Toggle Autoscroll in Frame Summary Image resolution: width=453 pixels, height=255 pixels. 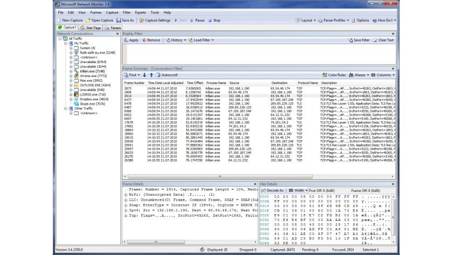[167, 75]
